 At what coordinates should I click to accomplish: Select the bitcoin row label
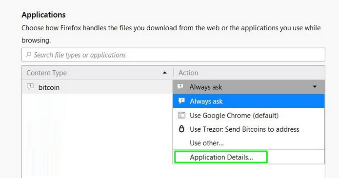click(x=49, y=87)
